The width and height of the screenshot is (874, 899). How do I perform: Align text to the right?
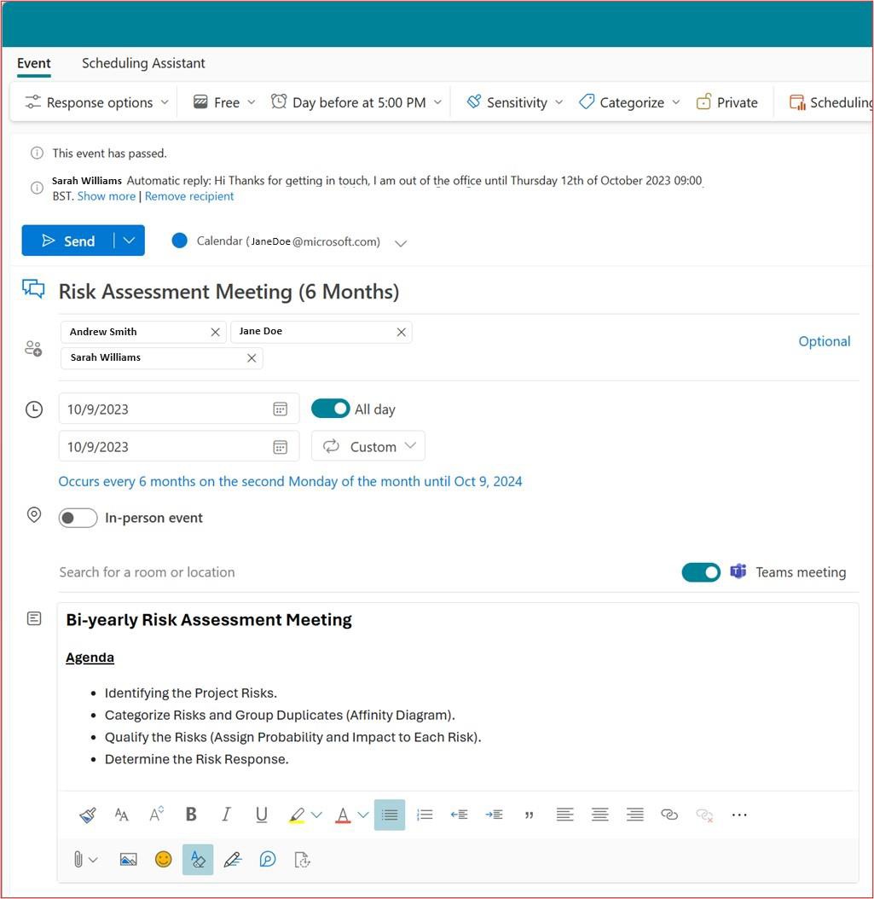(635, 815)
